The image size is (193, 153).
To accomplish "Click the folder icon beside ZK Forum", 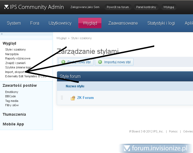I will (73, 98).
